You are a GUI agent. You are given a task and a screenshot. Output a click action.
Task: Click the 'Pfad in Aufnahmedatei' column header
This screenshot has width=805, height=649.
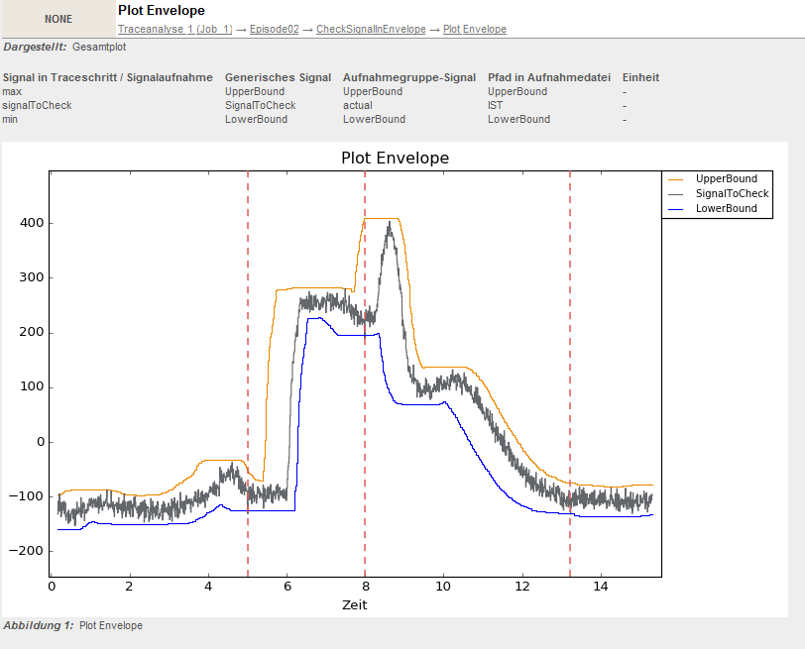[549, 77]
